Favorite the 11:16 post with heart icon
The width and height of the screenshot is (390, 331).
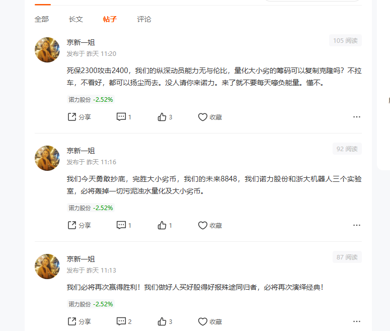pos(210,225)
